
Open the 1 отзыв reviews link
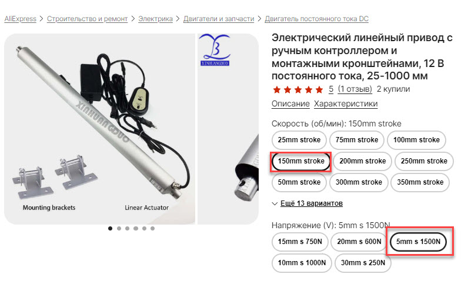point(355,89)
